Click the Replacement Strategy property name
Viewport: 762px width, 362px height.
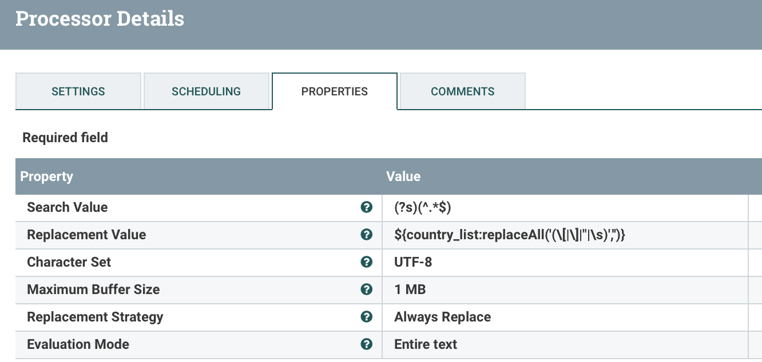click(x=95, y=317)
